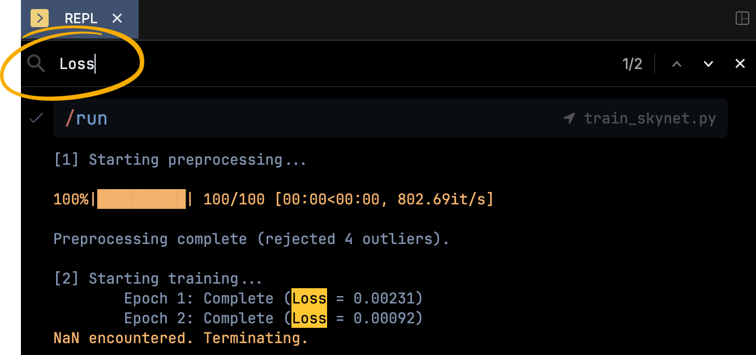
Task: Close the REPL tab
Action: pos(117,18)
